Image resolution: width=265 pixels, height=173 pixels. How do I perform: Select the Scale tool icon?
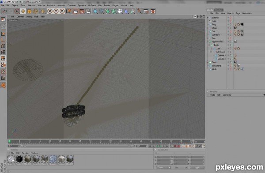point(29,11)
